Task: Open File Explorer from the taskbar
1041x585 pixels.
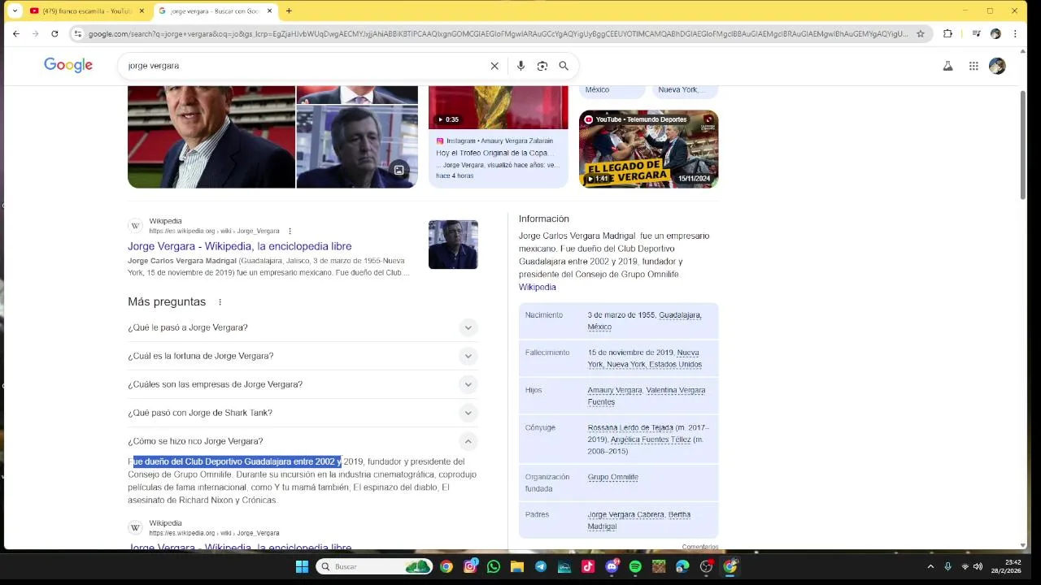Action: click(x=517, y=566)
